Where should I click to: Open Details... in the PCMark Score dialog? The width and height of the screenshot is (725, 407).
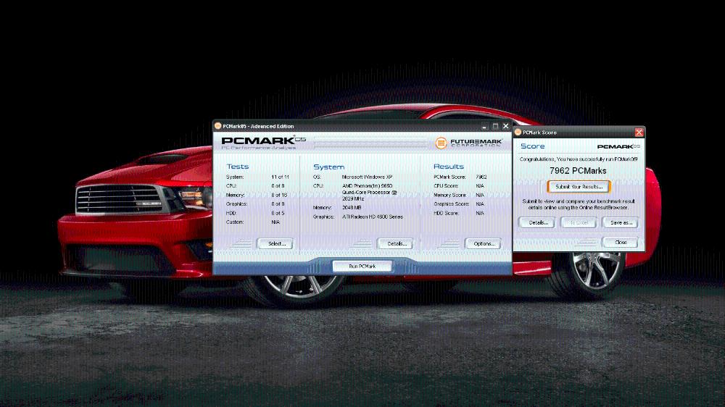pos(536,222)
